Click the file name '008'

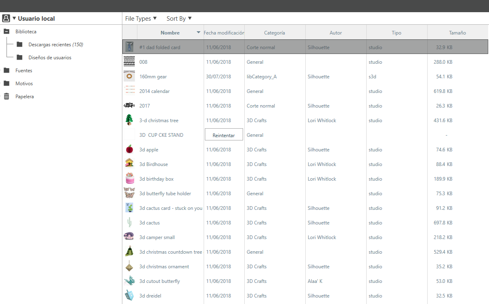click(143, 62)
